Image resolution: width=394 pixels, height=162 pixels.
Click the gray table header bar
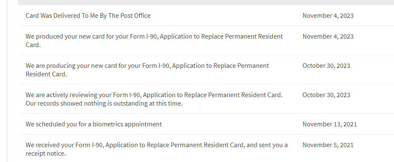coord(206,2)
